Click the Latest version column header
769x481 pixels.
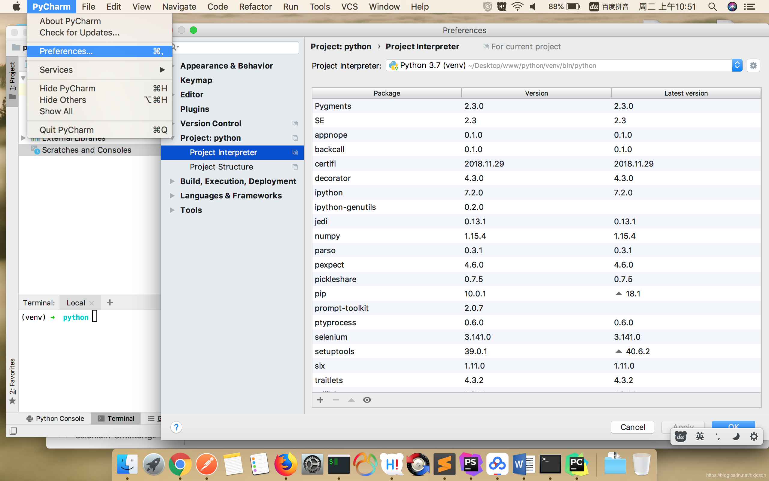pyautogui.click(x=686, y=93)
